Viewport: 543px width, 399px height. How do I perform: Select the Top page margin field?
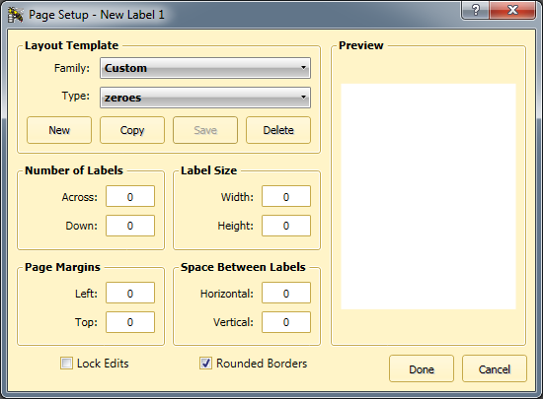[130, 322]
